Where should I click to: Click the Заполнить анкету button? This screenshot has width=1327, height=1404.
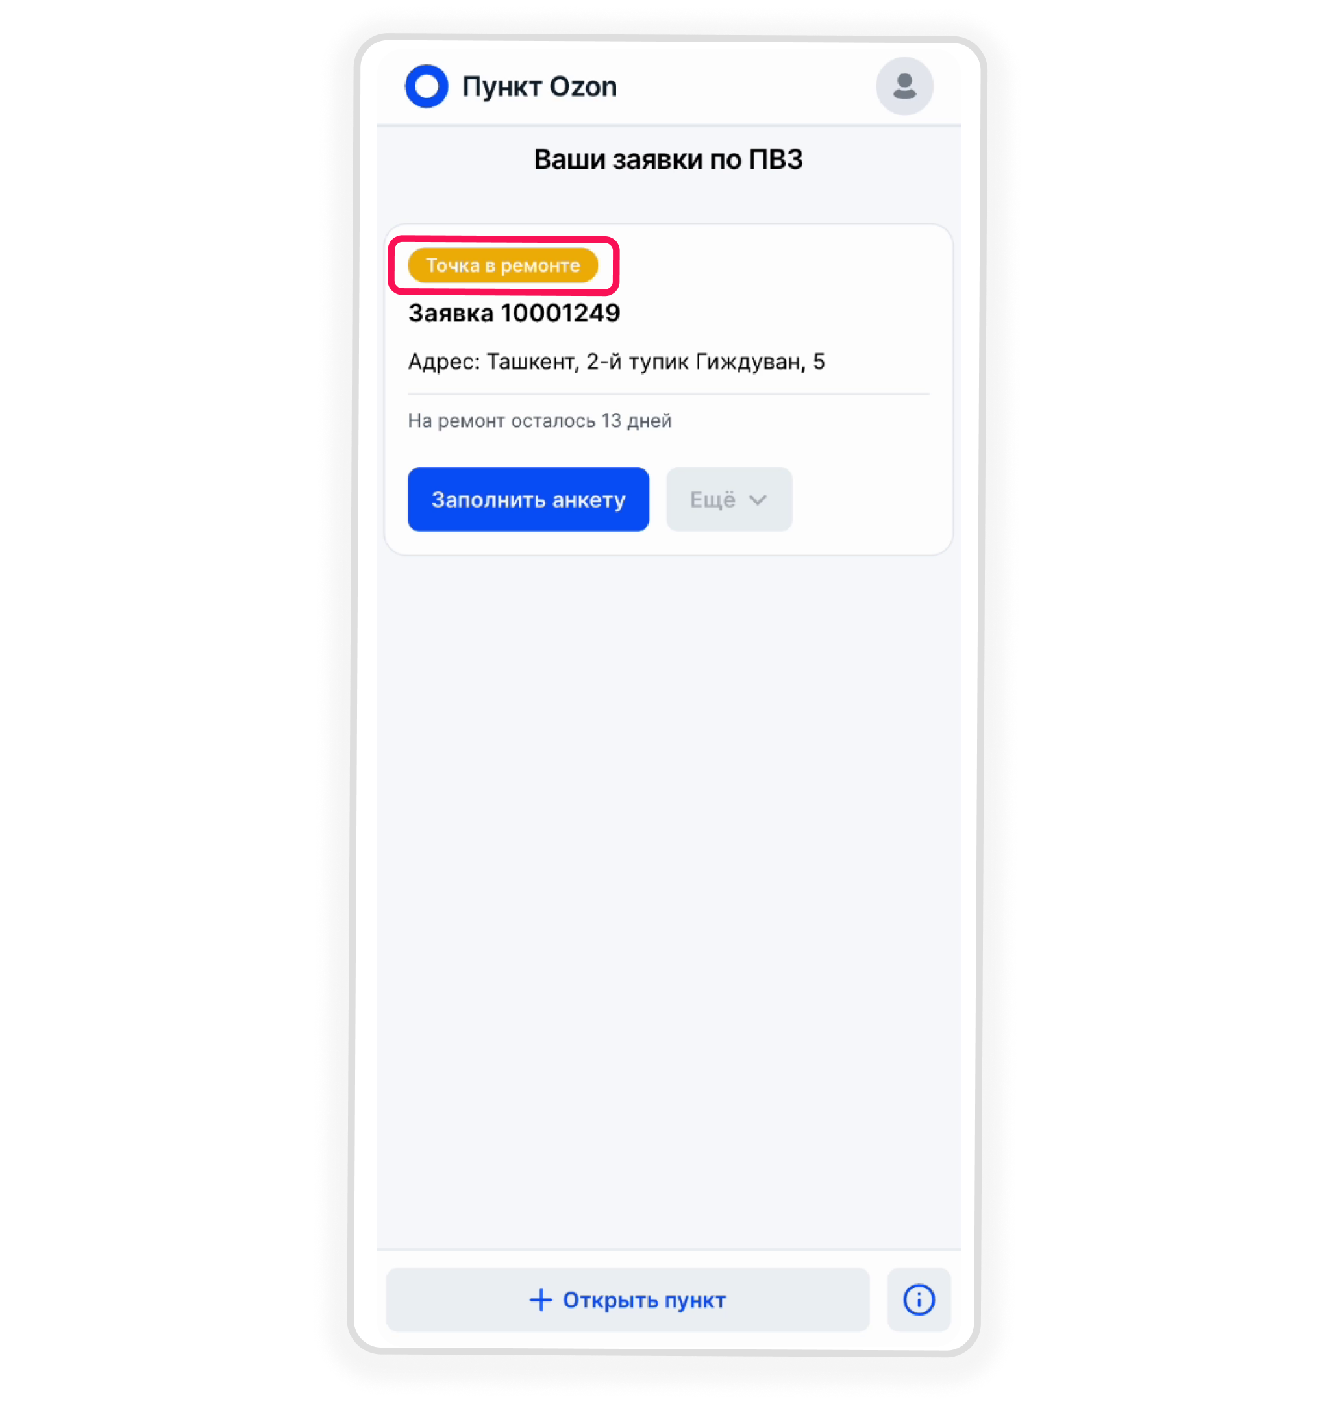click(x=528, y=499)
